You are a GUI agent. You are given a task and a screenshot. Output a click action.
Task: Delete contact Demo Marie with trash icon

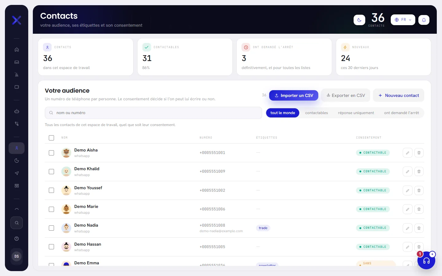(419, 209)
